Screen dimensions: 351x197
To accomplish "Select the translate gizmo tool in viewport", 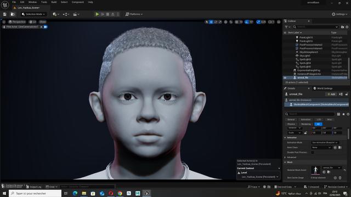I will tap(211, 22).
